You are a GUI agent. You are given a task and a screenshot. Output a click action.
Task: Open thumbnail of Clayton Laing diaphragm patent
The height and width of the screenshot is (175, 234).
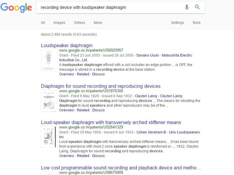49,101
